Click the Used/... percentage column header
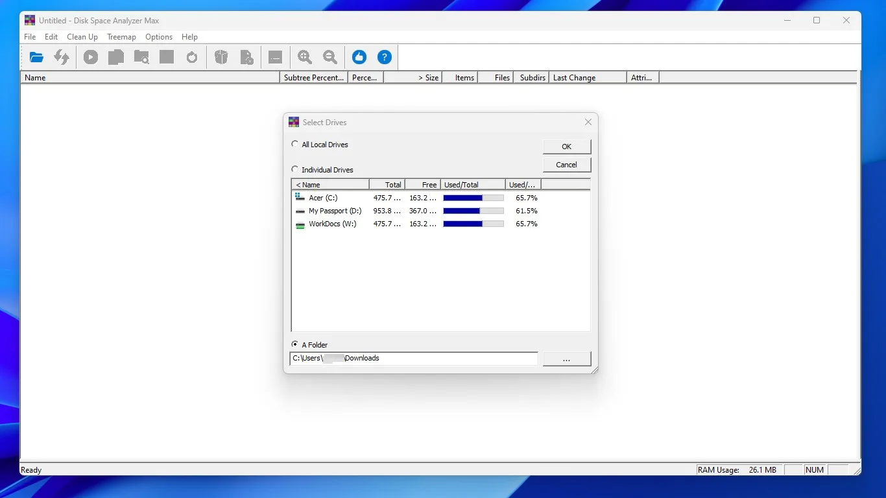The height and width of the screenshot is (498, 886). coord(523,184)
